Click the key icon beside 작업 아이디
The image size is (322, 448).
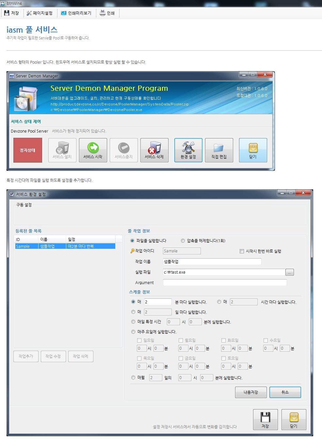coord(132,251)
